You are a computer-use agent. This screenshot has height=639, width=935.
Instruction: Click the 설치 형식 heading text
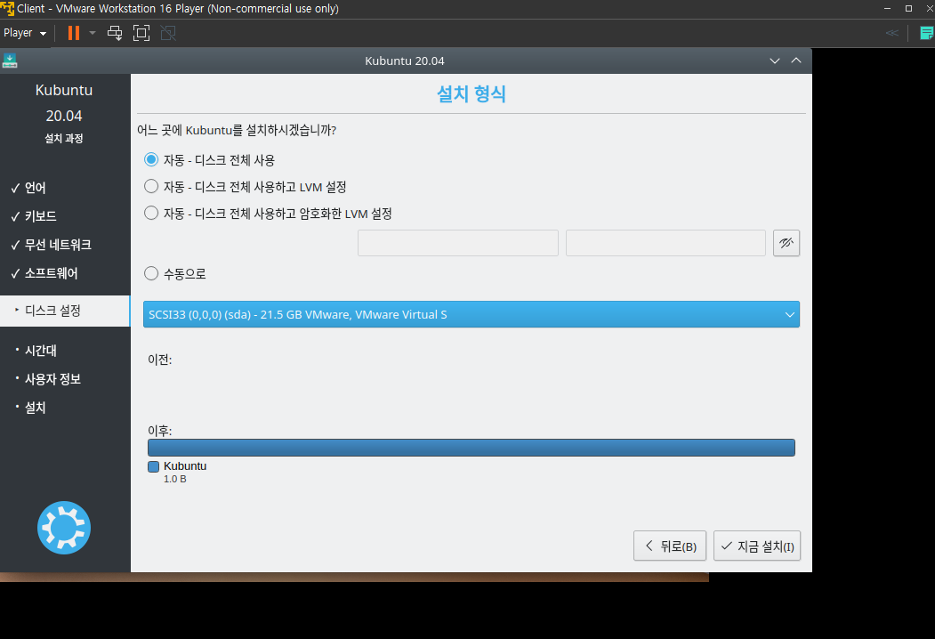[472, 93]
